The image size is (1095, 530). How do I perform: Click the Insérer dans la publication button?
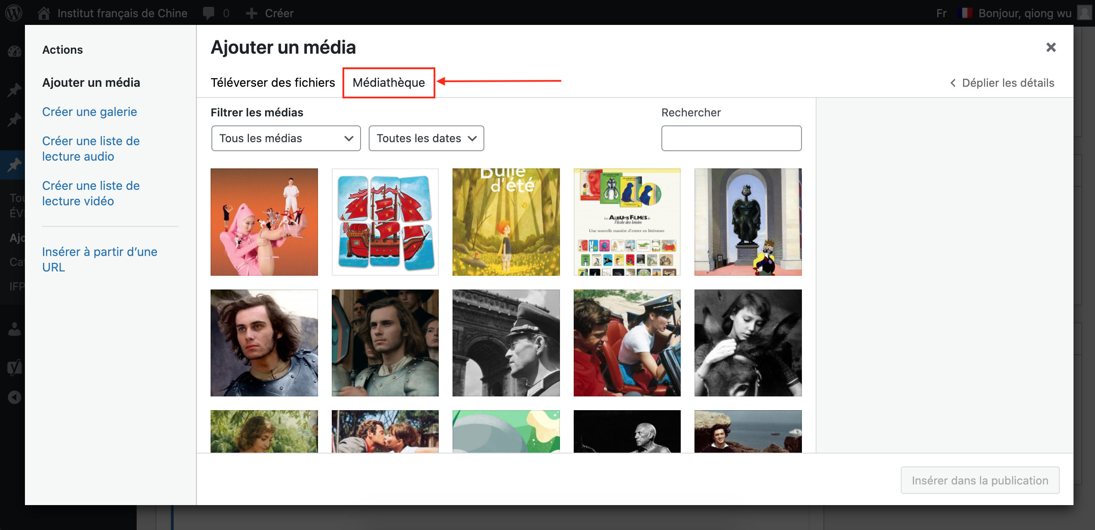pos(980,480)
